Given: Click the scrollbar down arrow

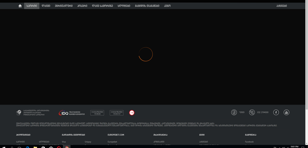Looking at the screenshot, I should [x=306, y=144].
